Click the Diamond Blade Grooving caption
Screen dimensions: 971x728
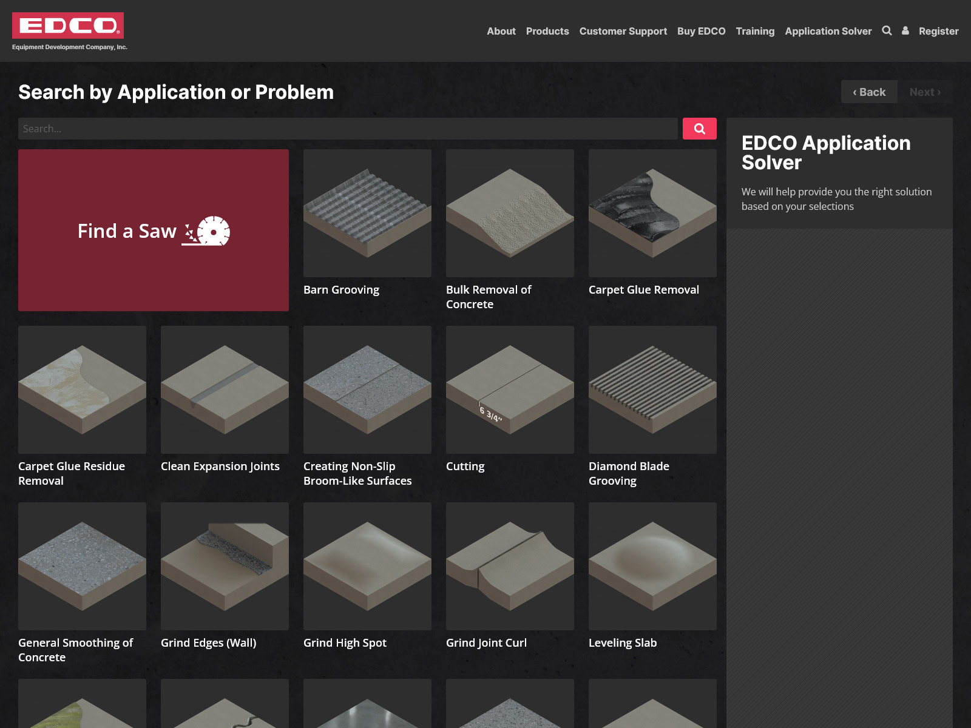(x=629, y=473)
